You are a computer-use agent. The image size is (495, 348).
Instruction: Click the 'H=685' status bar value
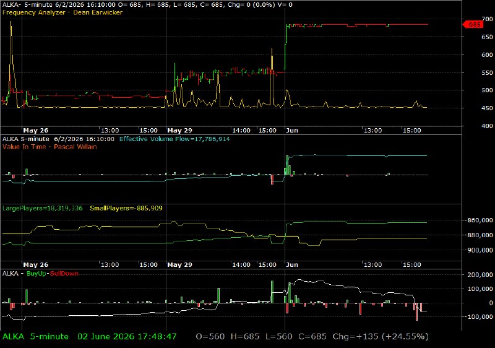tap(245, 337)
